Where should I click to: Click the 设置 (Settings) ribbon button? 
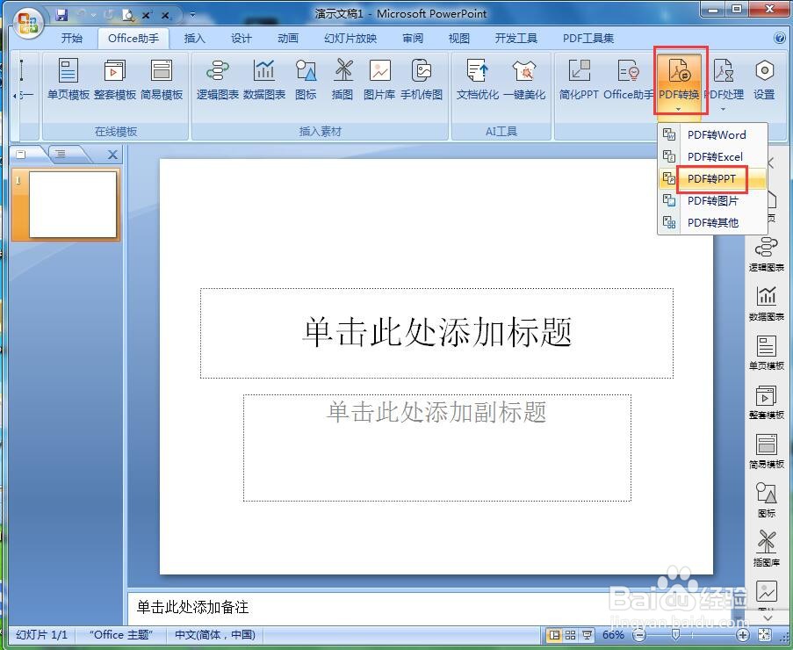[762, 79]
